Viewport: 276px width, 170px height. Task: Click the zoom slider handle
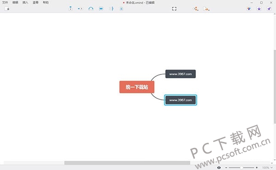241,168
